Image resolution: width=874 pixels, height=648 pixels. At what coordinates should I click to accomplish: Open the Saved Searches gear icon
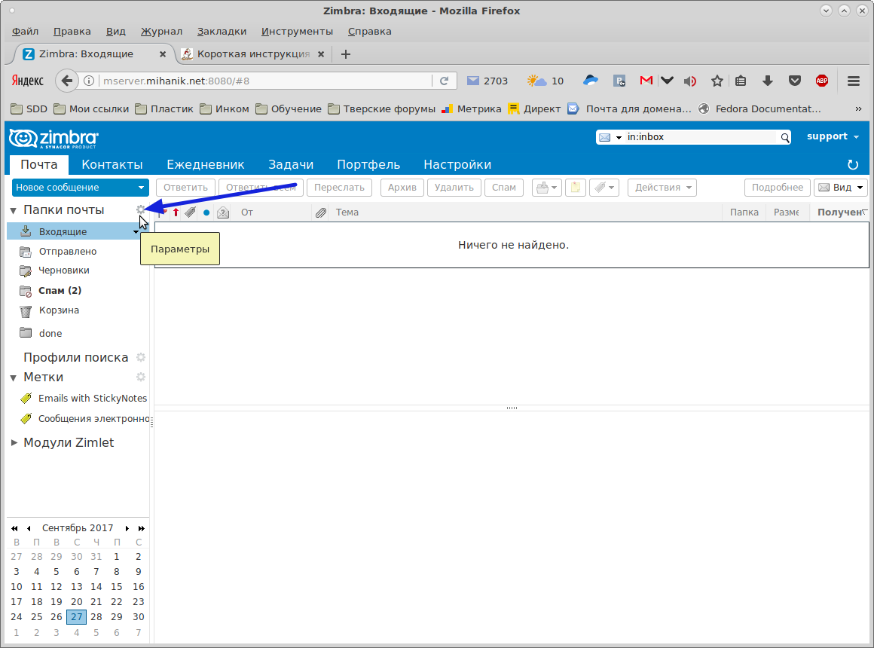click(141, 357)
